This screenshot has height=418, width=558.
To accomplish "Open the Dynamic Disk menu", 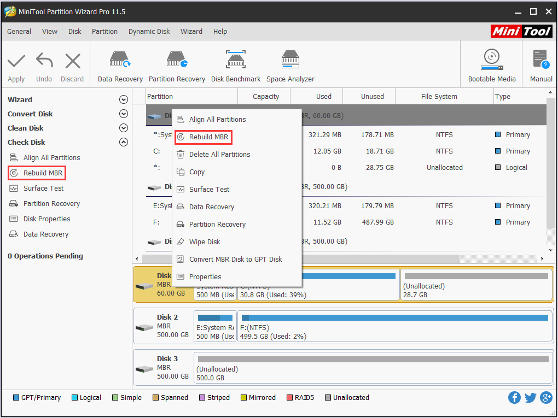I will pos(149,31).
